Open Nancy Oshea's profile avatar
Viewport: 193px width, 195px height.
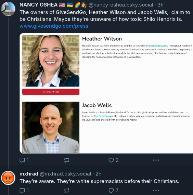point(8,9)
